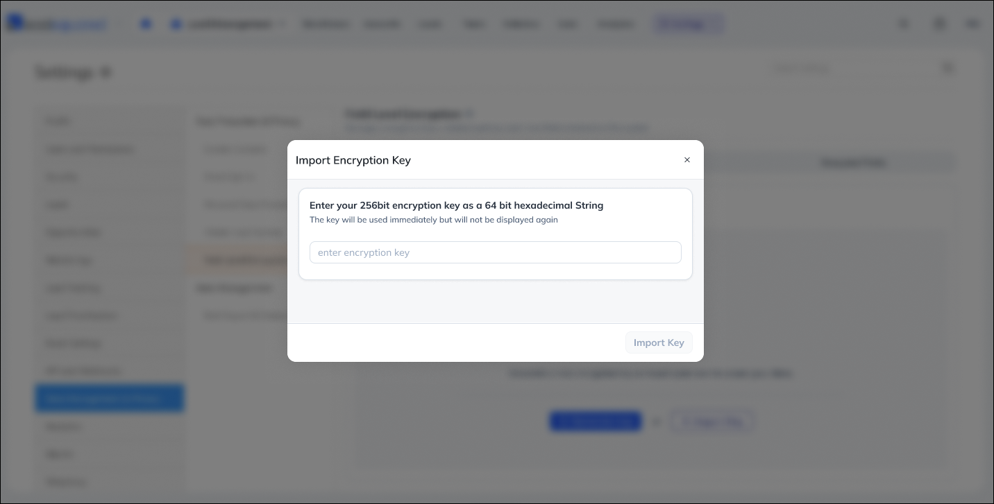Screen dimensions: 994x504
Task: Click the icon right of the settings search box
Action: click(x=947, y=68)
